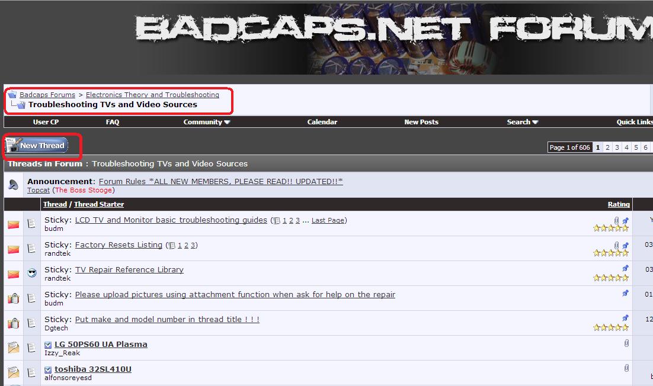This screenshot has width=653, height=386.
Task: Open the LG 50PS60 UA Plasma thread
Action: coord(101,345)
